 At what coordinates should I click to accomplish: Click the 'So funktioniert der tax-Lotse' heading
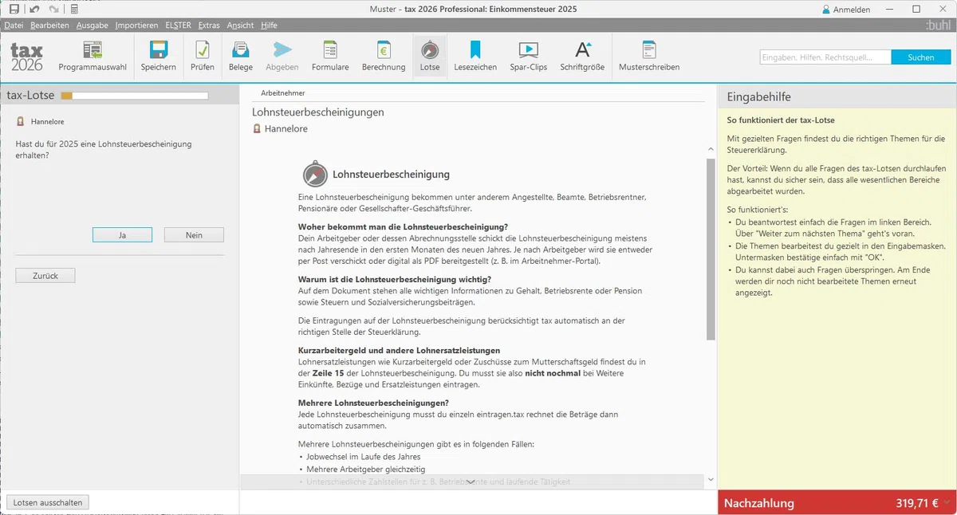point(781,120)
